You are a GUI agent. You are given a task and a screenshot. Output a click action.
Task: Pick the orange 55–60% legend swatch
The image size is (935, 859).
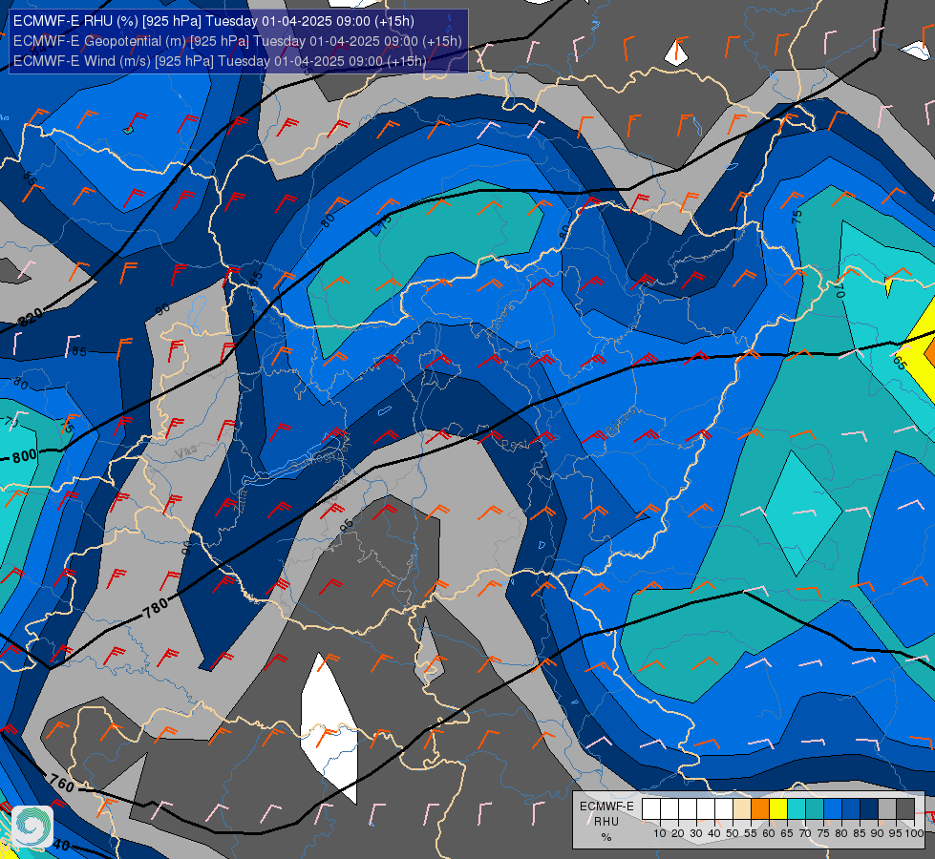[x=760, y=808]
